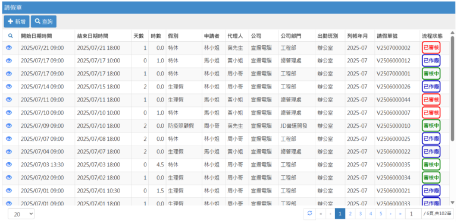Click 已作廢 status badge of V2506000012
Viewport: 457px width, 224px height.
tap(431, 61)
